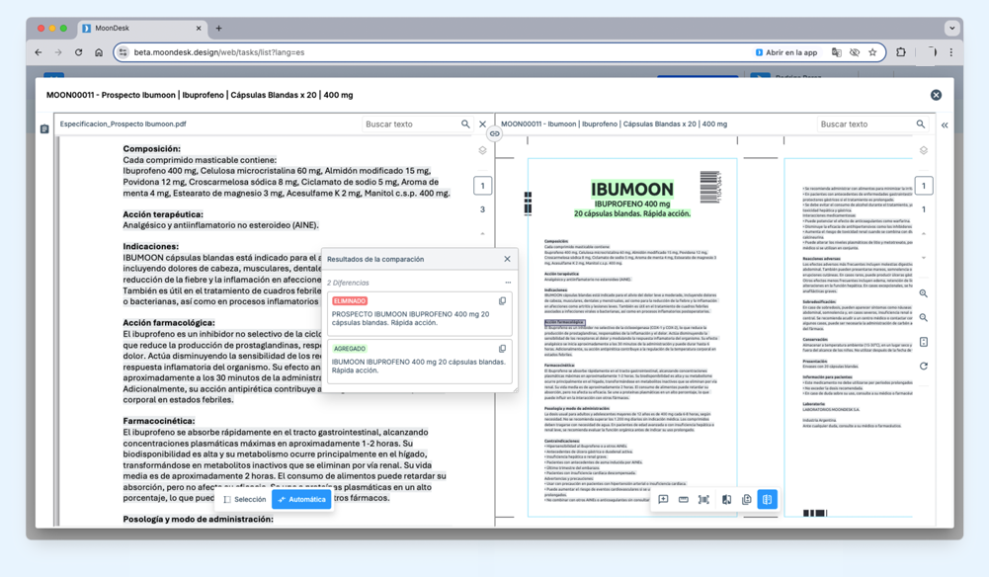
Task: Enable Automática comparison mode
Action: pyautogui.click(x=301, y=500)
